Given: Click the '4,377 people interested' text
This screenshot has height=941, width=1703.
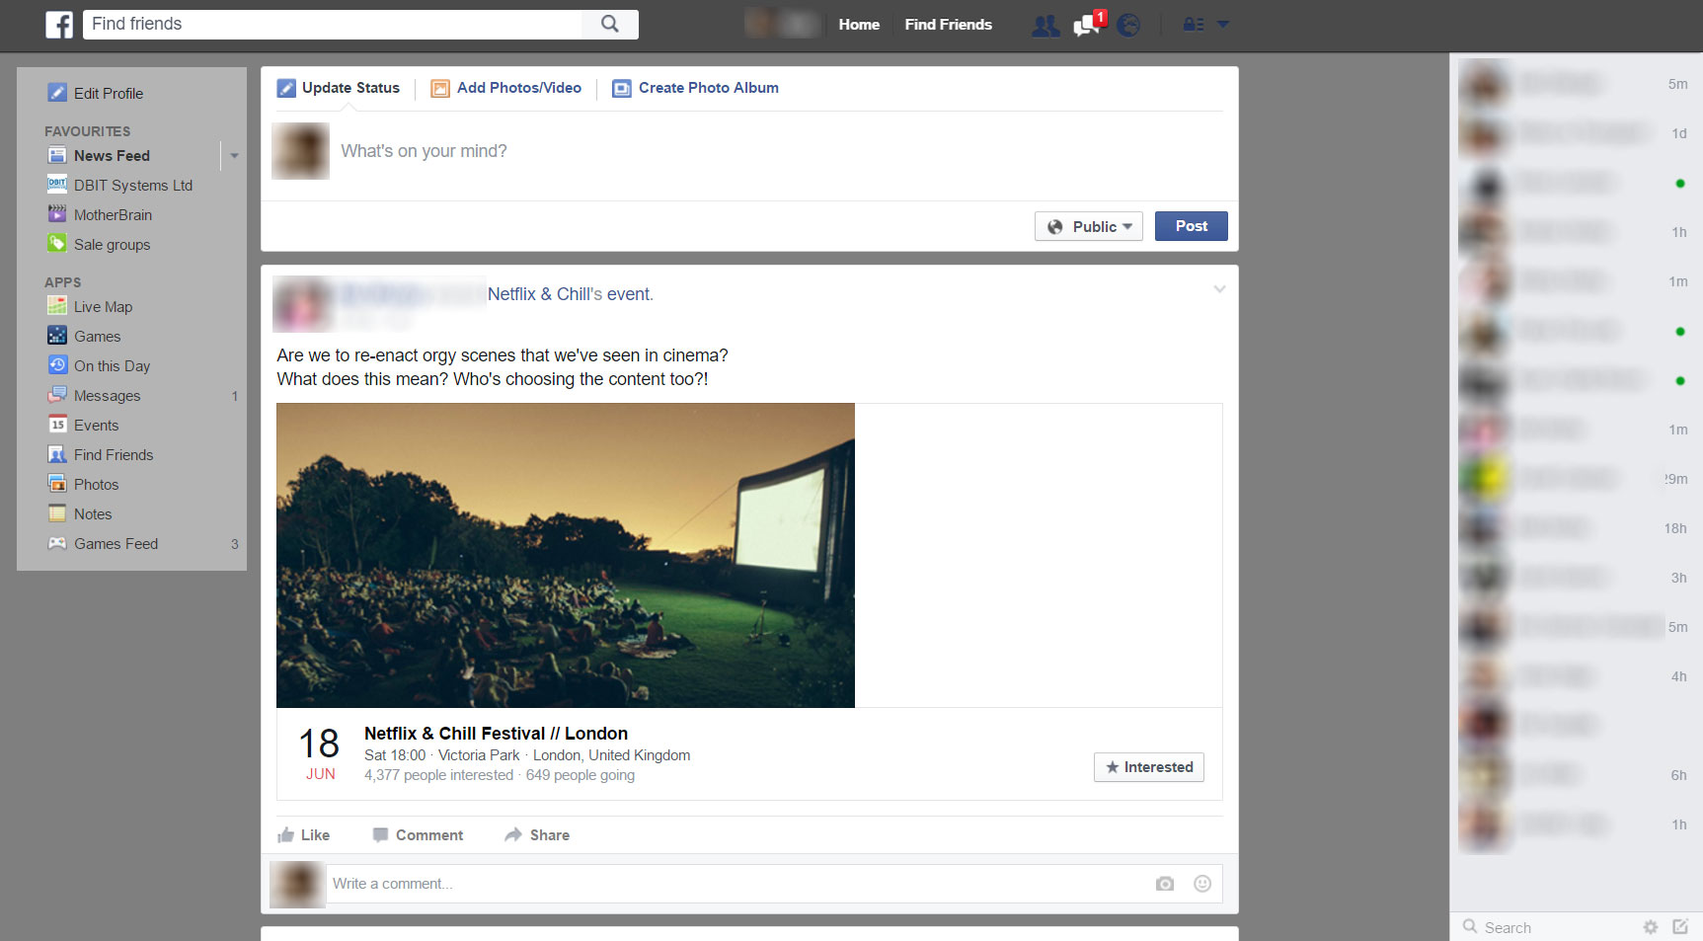Looking at the screenshot, I should click(x=438, y=775).
